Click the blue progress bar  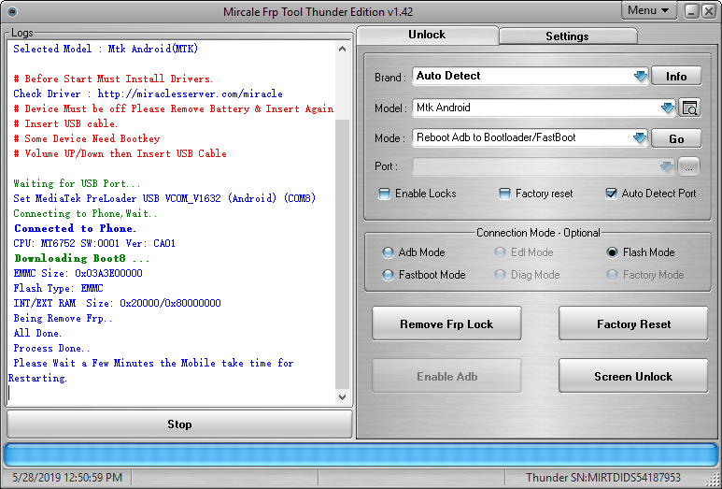361,455
